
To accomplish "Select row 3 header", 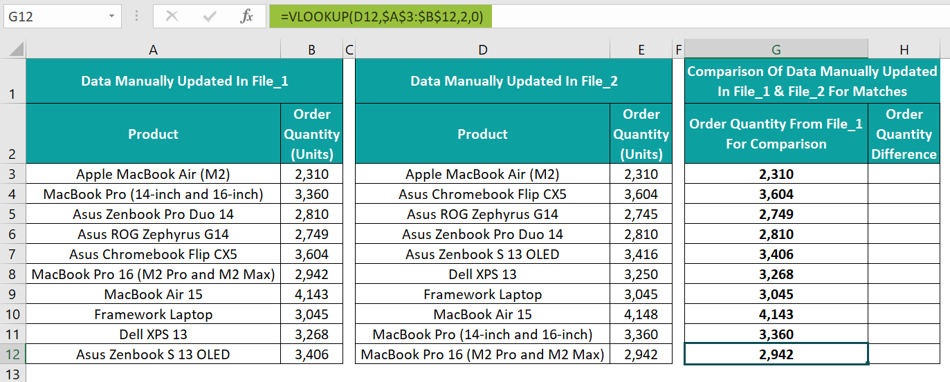I will (x=13, y=174).
